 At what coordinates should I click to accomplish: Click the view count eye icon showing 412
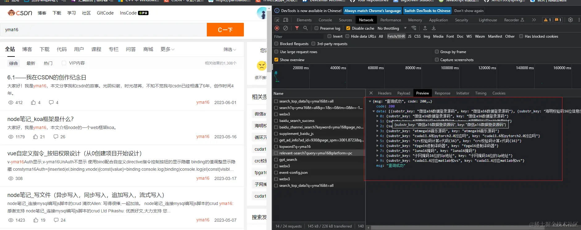(x=10, y=102)
